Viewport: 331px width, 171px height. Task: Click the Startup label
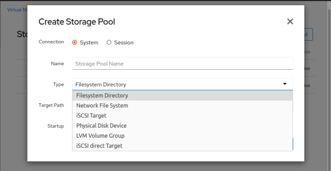pyautogui.click(x=56, y=126)
